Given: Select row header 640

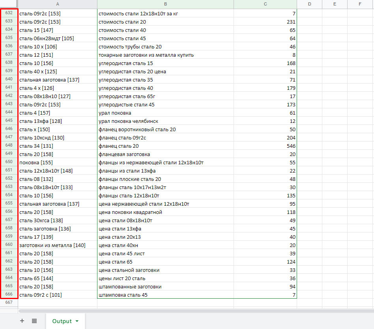Looking at the screenshot, I should tap(9, 79).
